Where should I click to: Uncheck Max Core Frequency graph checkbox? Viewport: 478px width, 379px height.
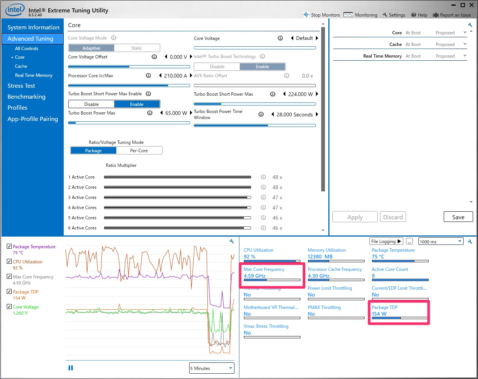pyautogui.click(x=9, y=277)
